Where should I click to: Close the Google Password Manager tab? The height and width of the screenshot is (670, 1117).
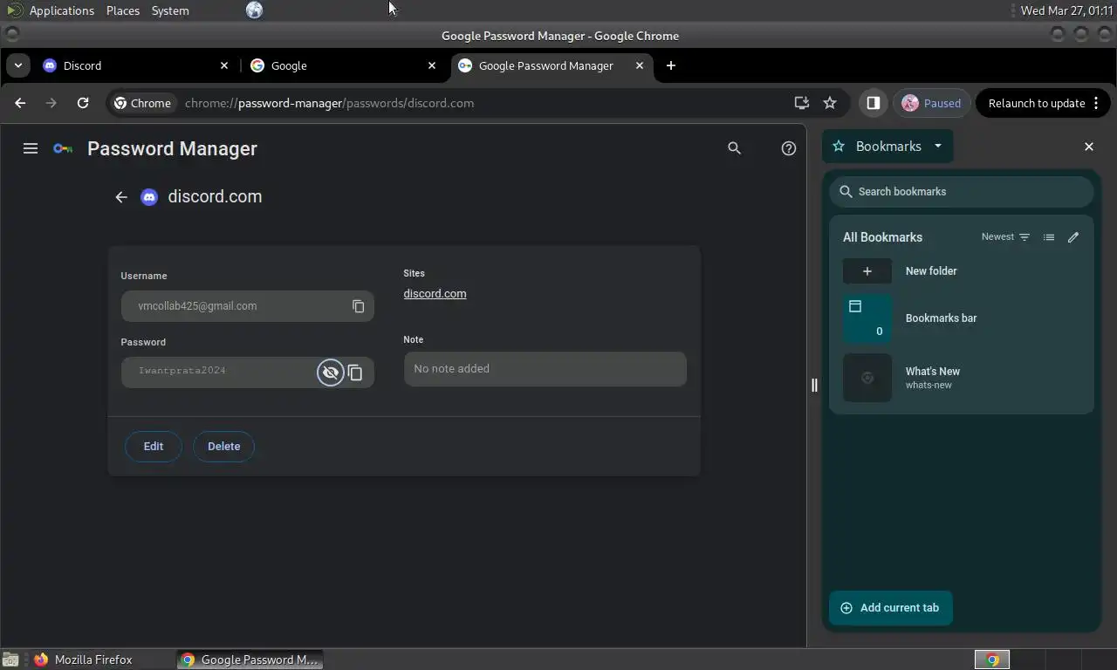640,65
